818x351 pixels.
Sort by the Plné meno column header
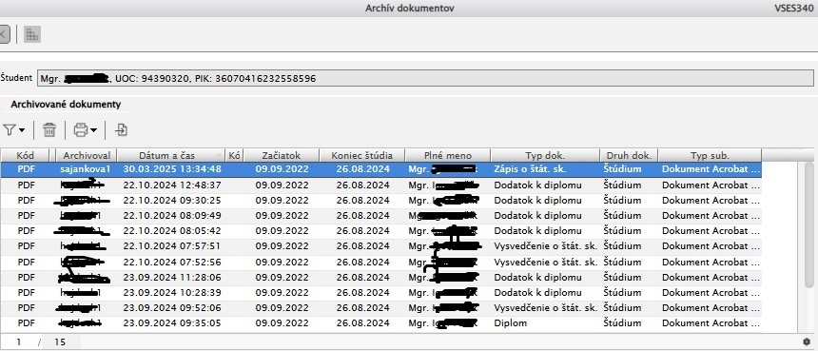448,155
